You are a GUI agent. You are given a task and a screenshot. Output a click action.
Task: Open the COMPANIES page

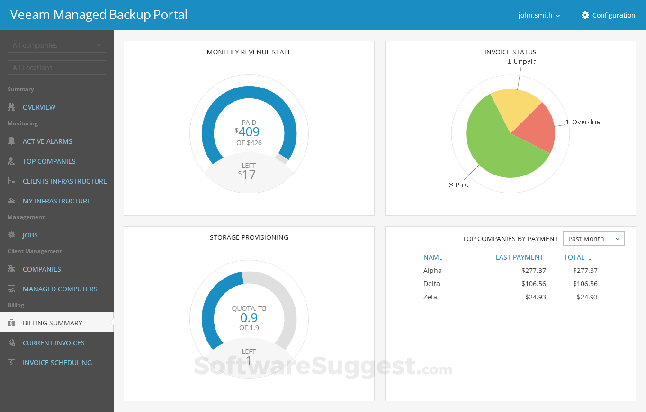(x=42, y=269)
